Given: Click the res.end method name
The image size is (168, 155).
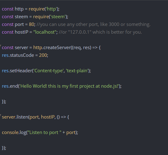Looking at the screenshot, I should click(14, 86).
